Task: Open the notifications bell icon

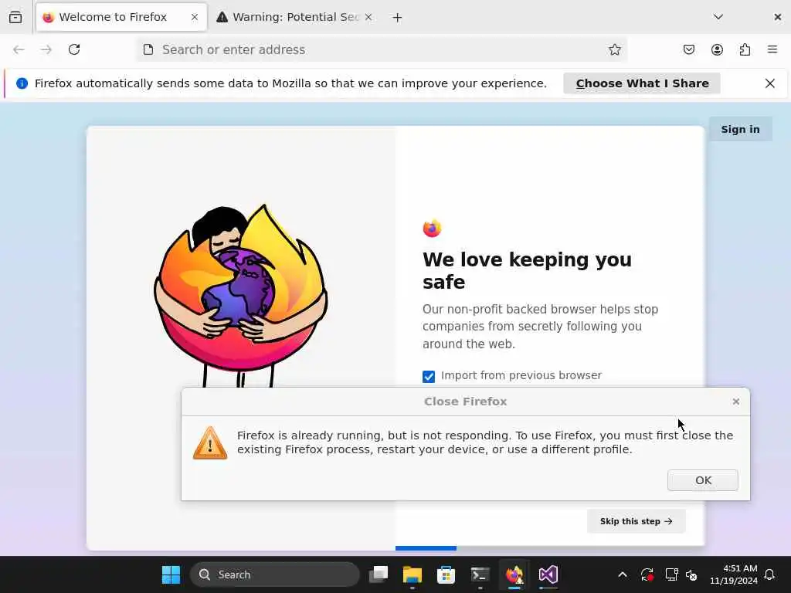Action: (769, 574)
